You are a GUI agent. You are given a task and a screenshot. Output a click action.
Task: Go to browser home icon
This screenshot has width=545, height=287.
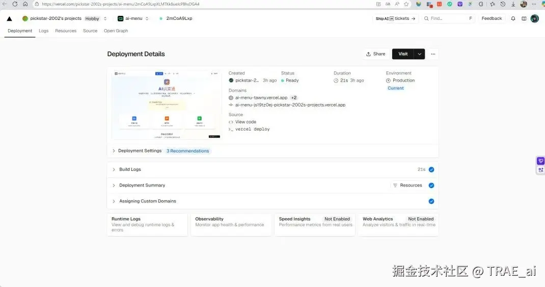(25, 4)
